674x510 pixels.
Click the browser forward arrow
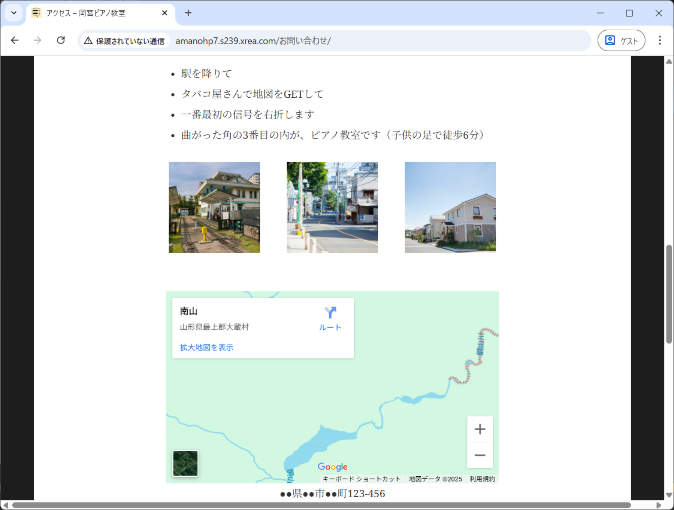point(37,40)
